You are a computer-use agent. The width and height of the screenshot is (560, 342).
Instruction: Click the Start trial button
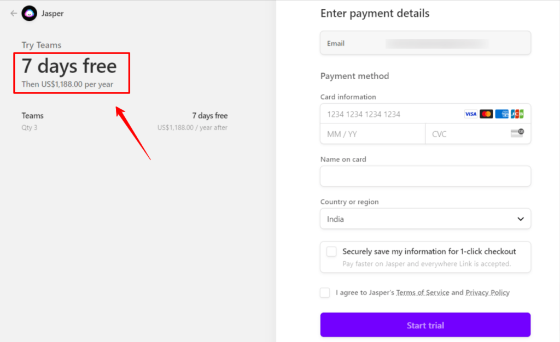[425, 325]
